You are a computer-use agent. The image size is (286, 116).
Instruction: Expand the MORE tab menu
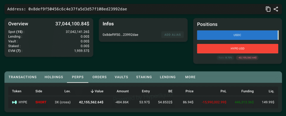[190, 77]
